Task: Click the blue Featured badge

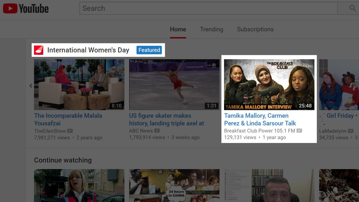Action: (149, 50)
